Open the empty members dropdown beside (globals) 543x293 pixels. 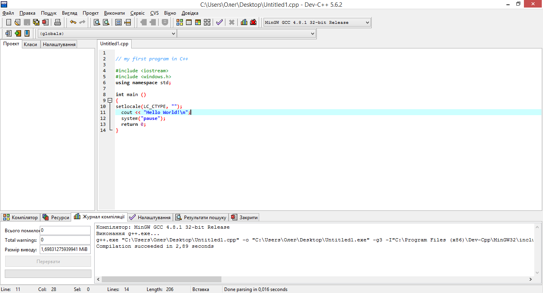(246, 34)
